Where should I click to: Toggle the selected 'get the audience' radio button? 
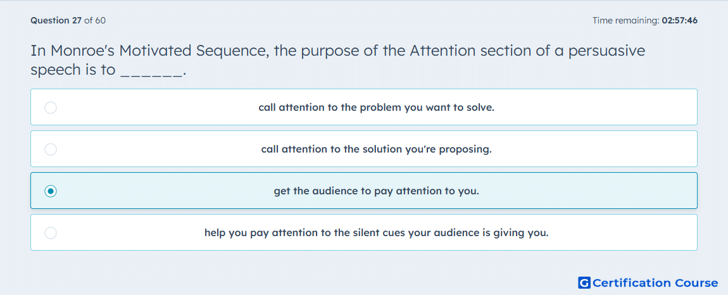point(51,191)
